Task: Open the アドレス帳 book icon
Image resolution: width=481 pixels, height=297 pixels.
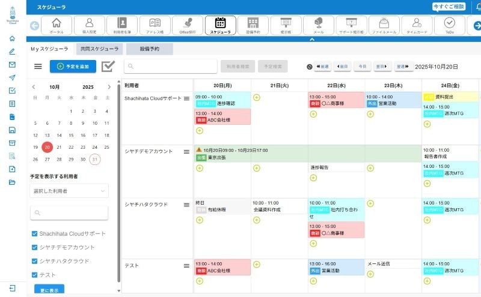Action: click(155, 25)
